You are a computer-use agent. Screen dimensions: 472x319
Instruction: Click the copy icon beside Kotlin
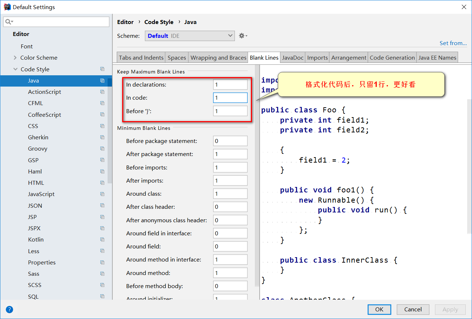[102, 240]
